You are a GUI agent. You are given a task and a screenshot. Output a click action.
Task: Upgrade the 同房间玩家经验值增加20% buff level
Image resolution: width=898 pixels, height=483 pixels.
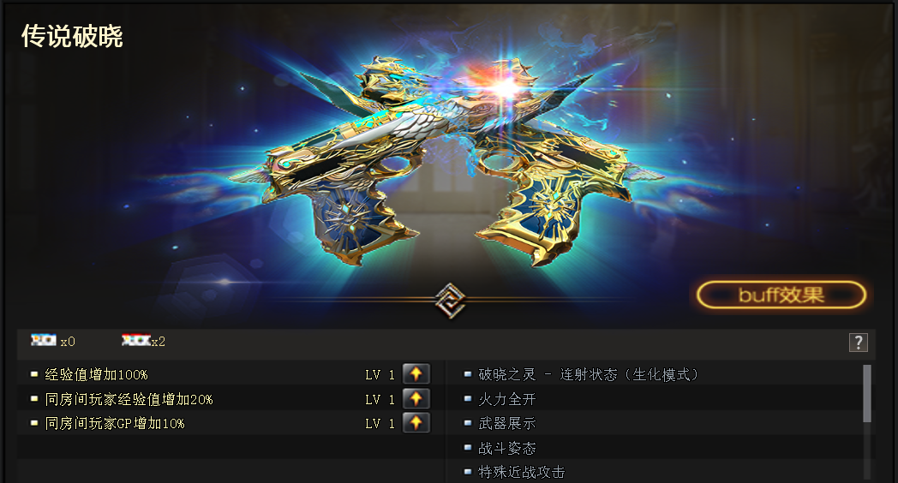[416, 399]
